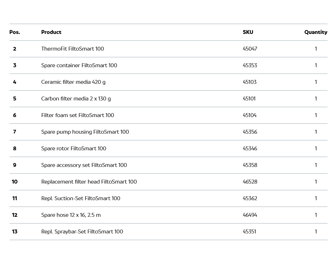Select Spare rotor FiltoSmart 100
The image size is (335, 261).
[74, 149]
